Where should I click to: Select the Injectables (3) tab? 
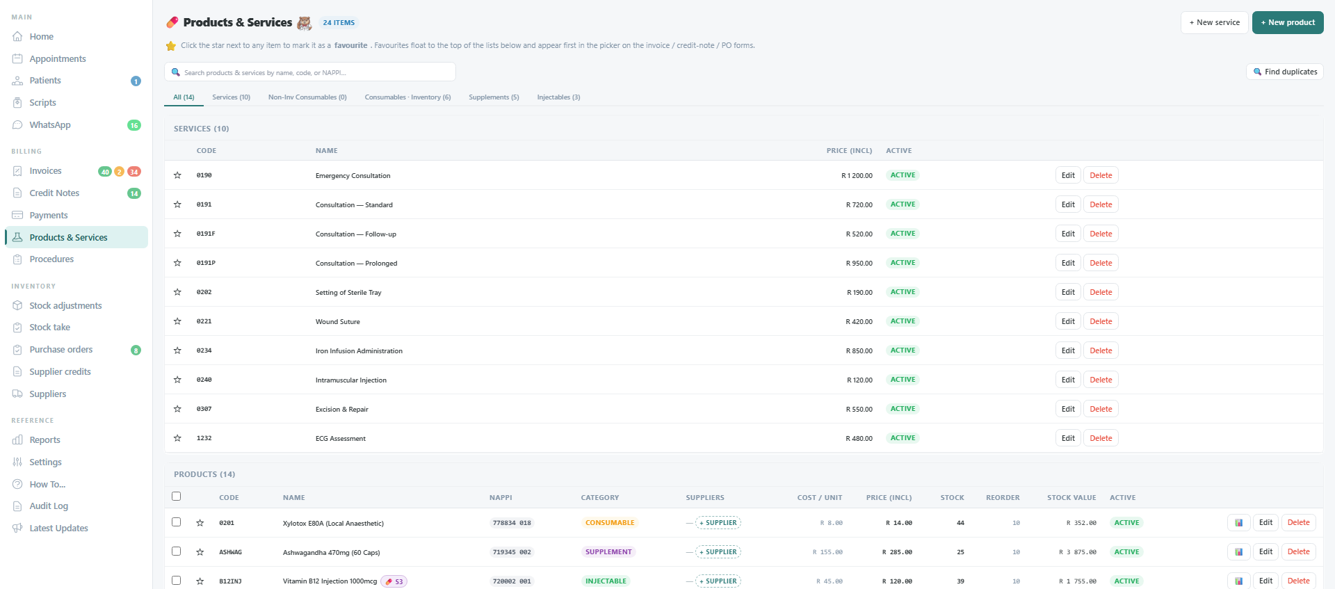pos(558,97)
